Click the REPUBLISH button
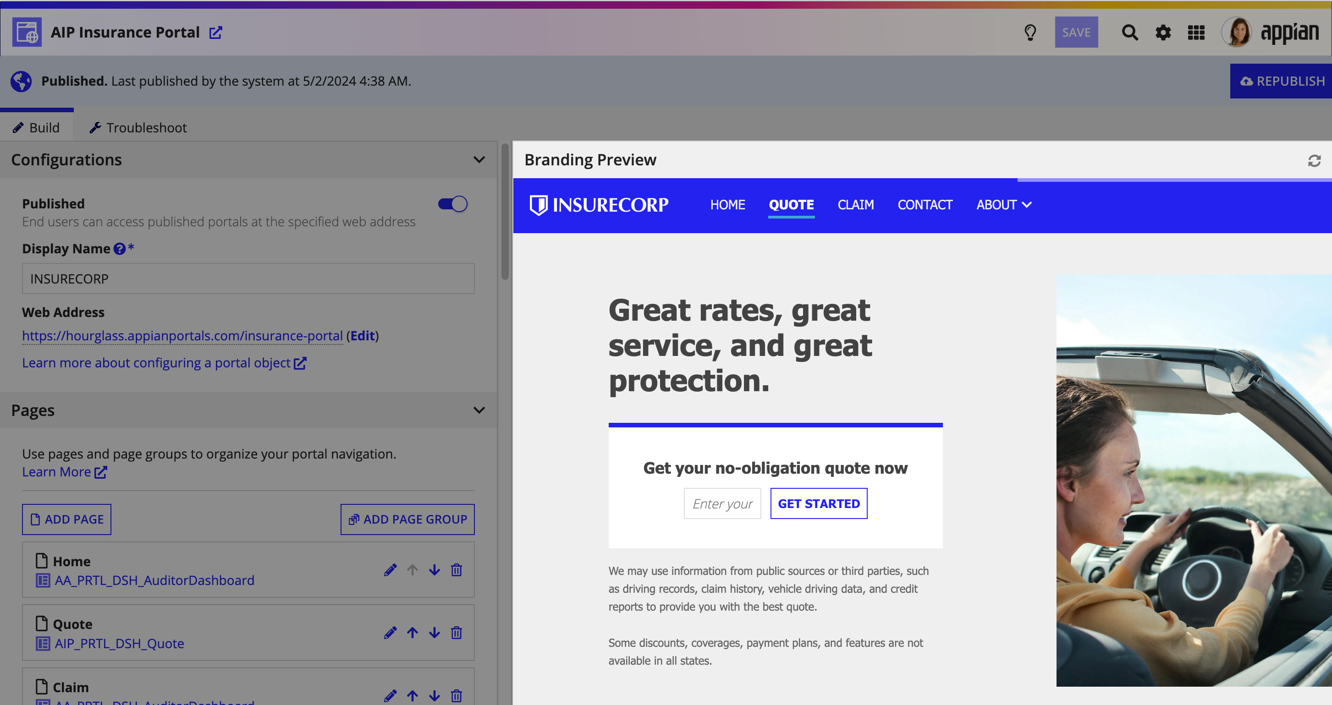Image resolution: width=1332 pixels, height=705 pixels. [1281, 81]
